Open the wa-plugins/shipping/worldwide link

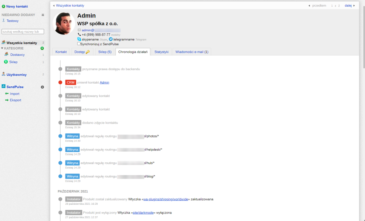pyautogui.click(x=165, y=199)
